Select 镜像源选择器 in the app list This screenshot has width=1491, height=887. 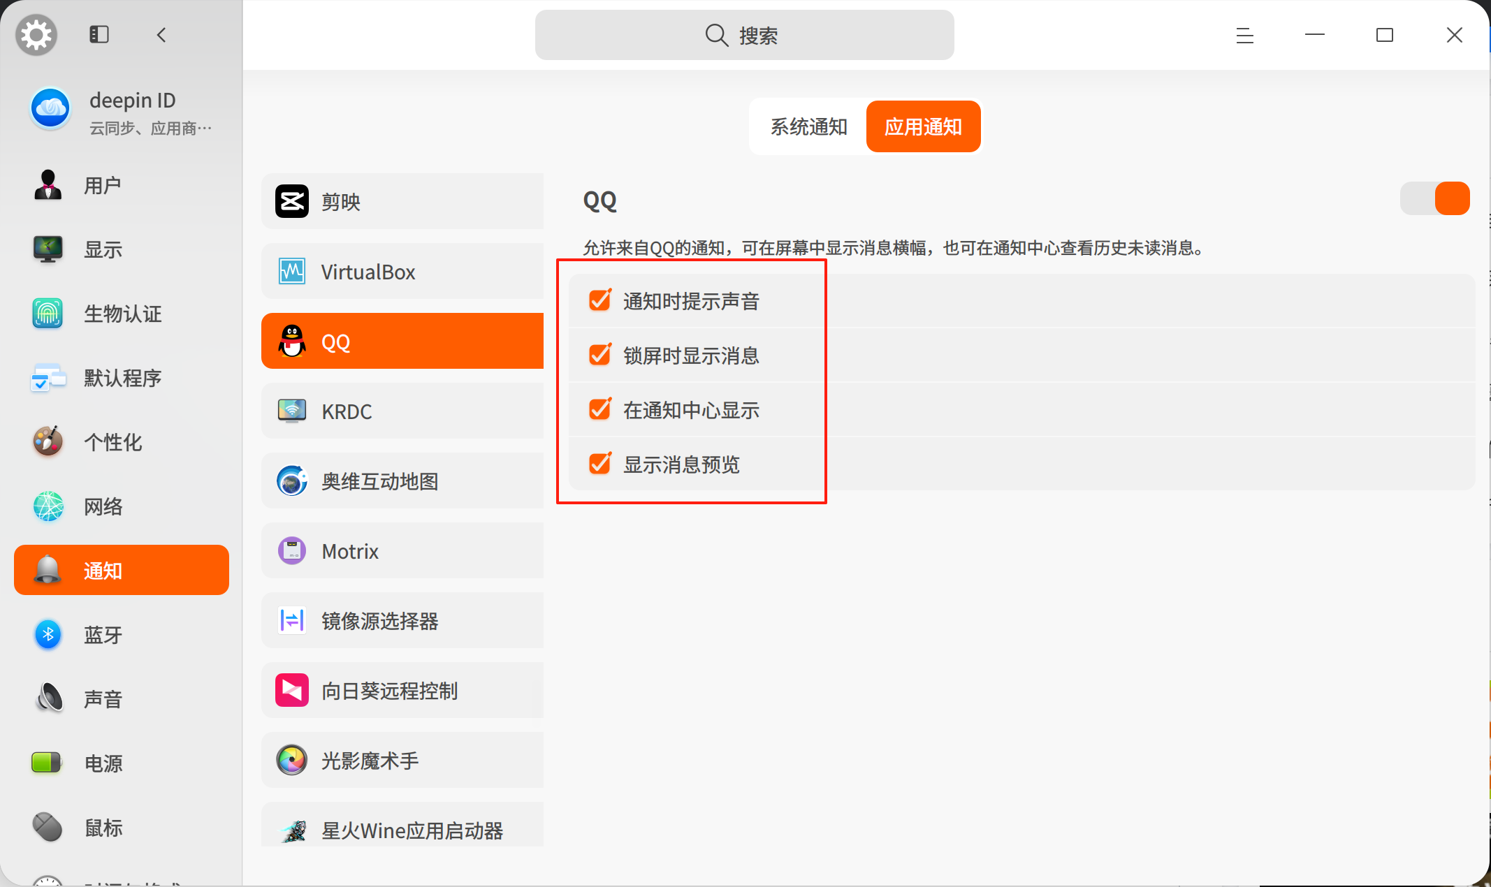coord(402,620)
